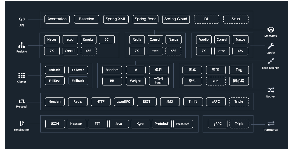Image resolution: width=292 pixels, height=151 pixels.
Task: Select the Protostuff serialization box
Action: (183, 124)
